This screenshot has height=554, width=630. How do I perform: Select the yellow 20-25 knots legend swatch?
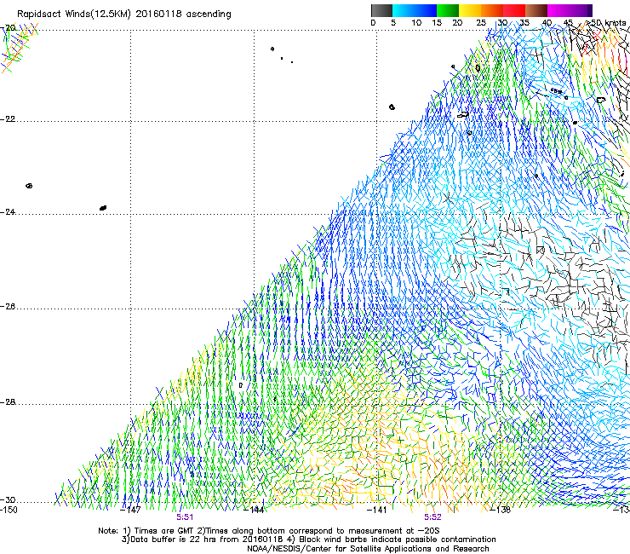(x=470, y=10)
